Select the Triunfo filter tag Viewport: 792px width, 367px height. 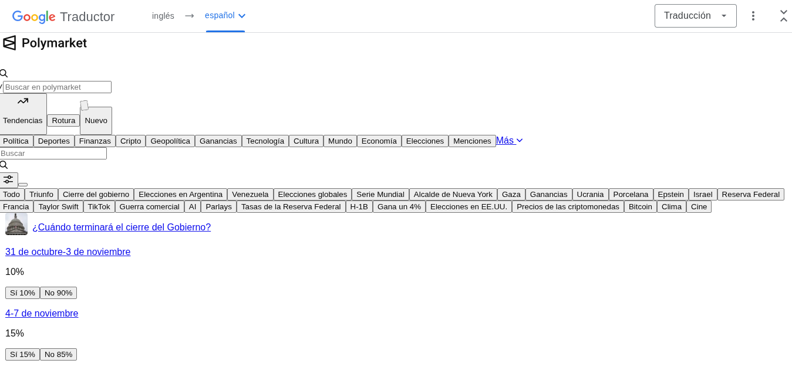[x=41, y=194]
